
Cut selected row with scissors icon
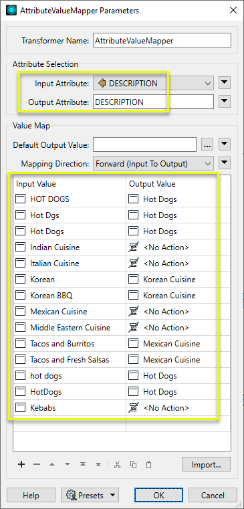[x=117, y=465]
